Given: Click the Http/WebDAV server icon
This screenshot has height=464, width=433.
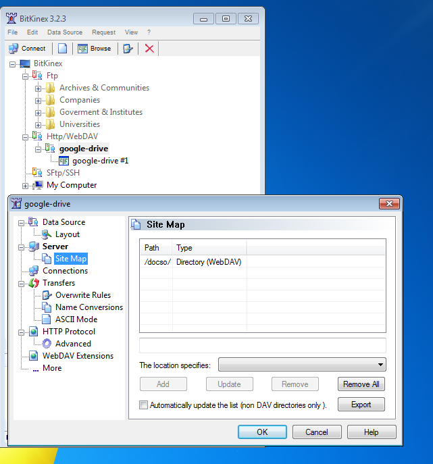Looking at the screenshot, I should tap(37, 136).
